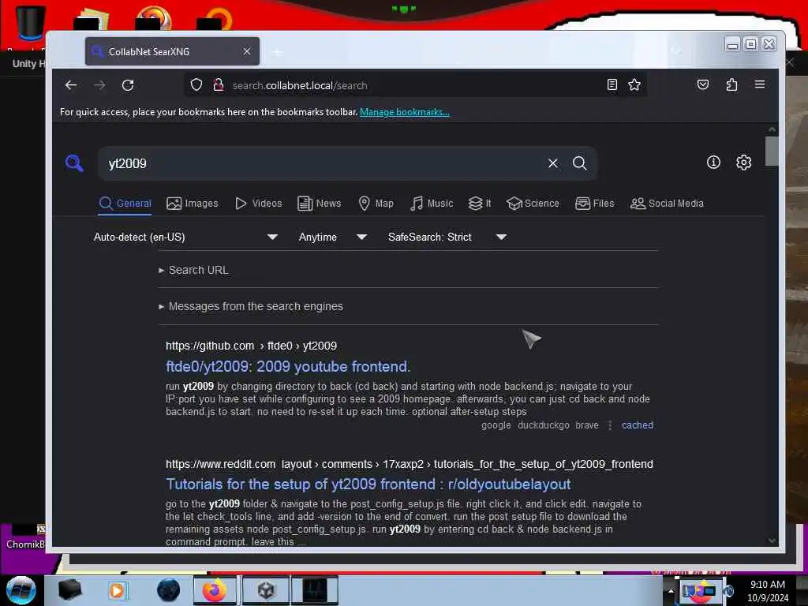This screenshot has height=606, width=808.
Task: Open the Firefox hamburger application menu
Action: pyautogui.click(x=760, y=84)
